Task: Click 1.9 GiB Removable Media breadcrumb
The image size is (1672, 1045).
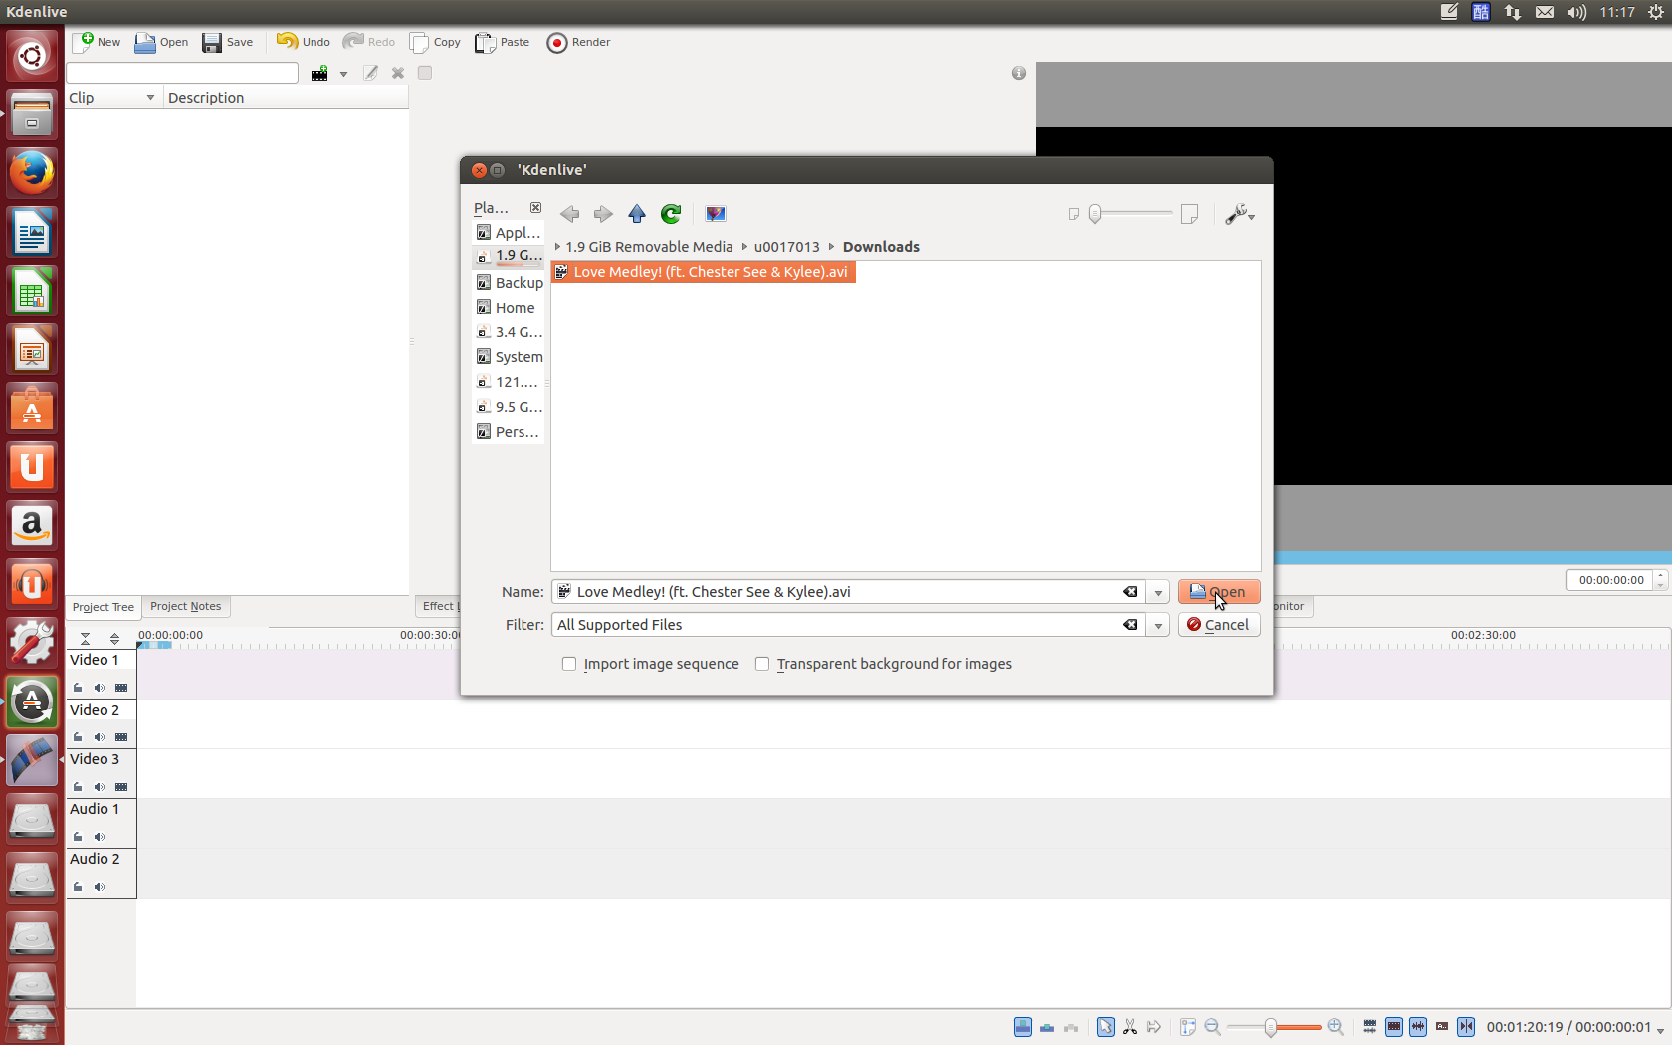Action: coord(649,247)
